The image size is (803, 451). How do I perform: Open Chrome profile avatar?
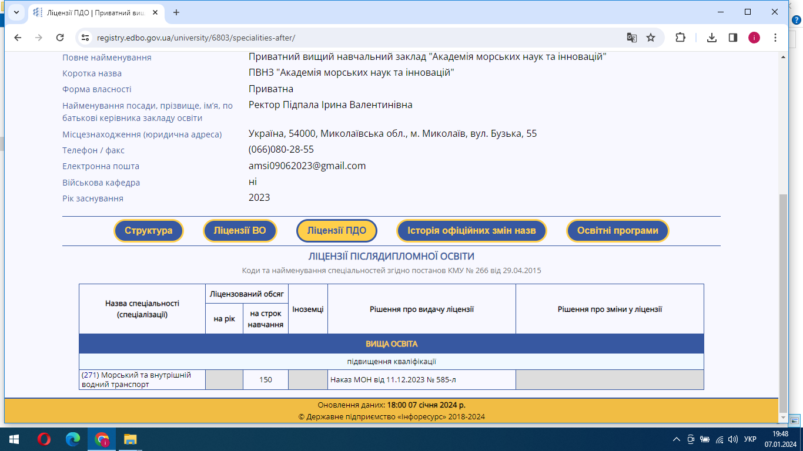[x=754, y=38]
